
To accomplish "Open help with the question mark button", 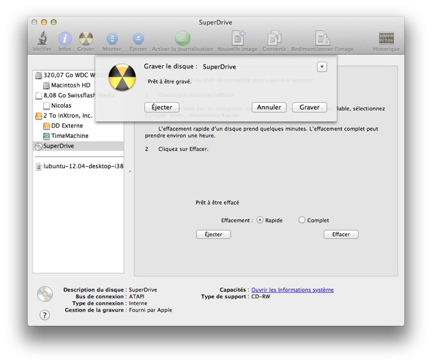I will coord(44,315).
